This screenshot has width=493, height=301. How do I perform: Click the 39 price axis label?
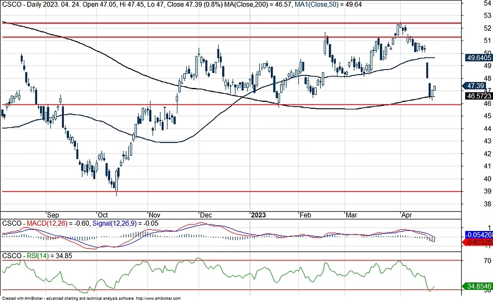tap(487, 191)
